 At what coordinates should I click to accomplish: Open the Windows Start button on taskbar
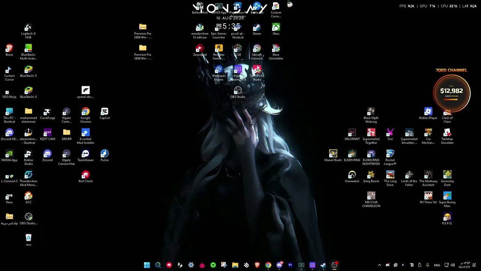tap(147, 265)
